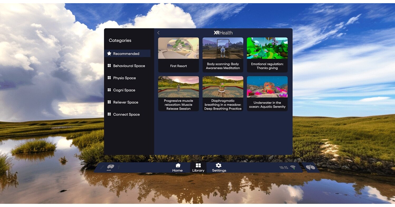Image resolution: width=395 pixels, height=207 pixels.
Task: Click the controller status icon on the taskbar
Action: click(111, 167)
